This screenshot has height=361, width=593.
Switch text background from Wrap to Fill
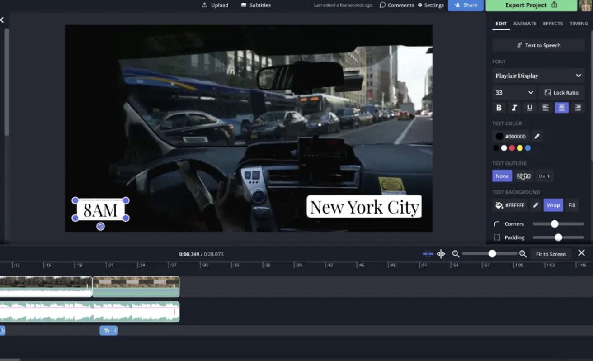(x=572, y=205)
